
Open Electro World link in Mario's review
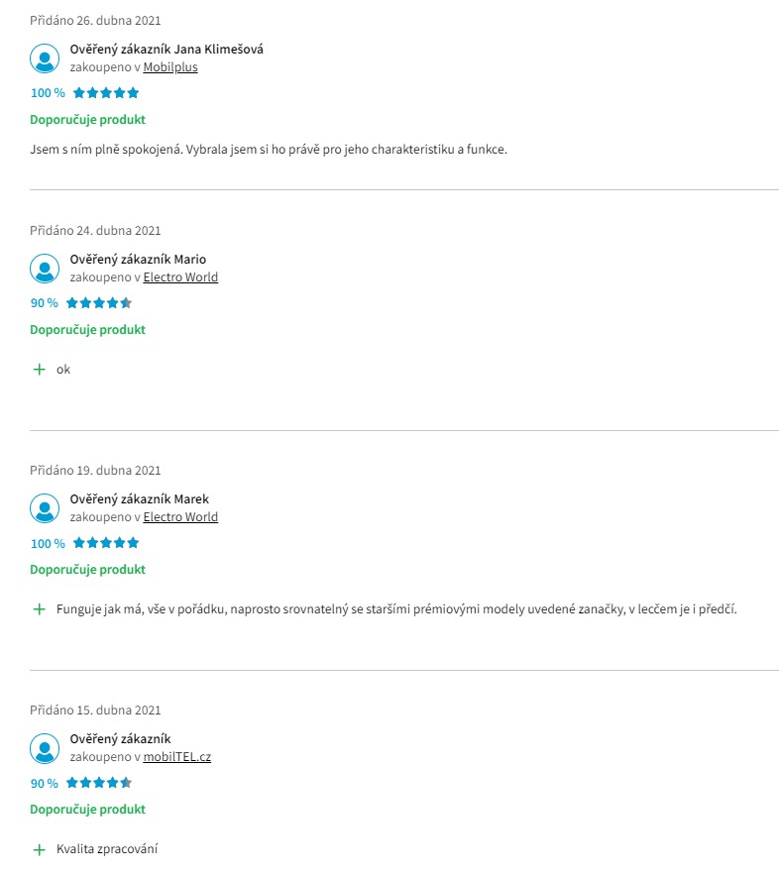click(180, 277)
